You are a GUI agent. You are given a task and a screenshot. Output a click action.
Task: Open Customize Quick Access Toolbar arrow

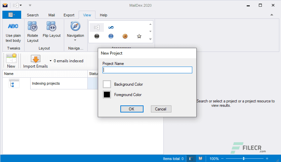[x=30, y=5]
